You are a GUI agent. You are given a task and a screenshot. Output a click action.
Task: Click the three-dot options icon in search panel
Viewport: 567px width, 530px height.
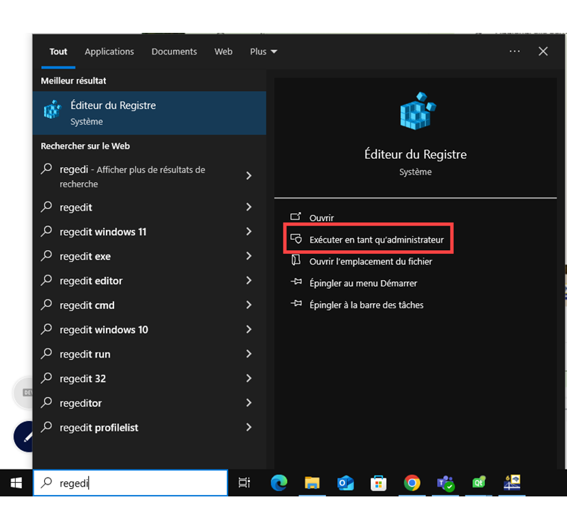[515, 52]
